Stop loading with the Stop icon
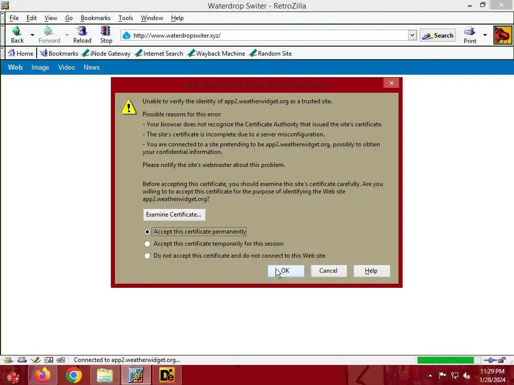This screenshot has height=385, width=514. click(106, 35)
